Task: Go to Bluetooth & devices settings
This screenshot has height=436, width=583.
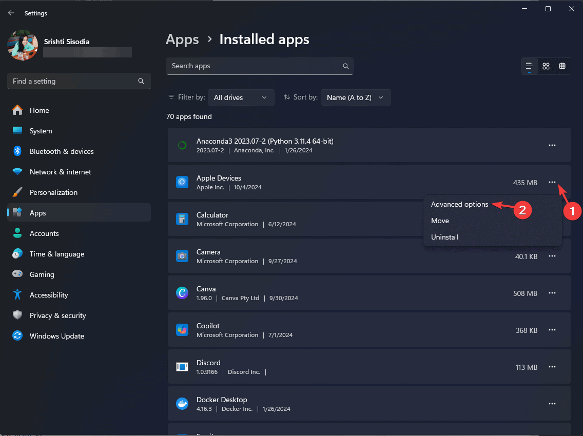Action: [x=79, y=151]
